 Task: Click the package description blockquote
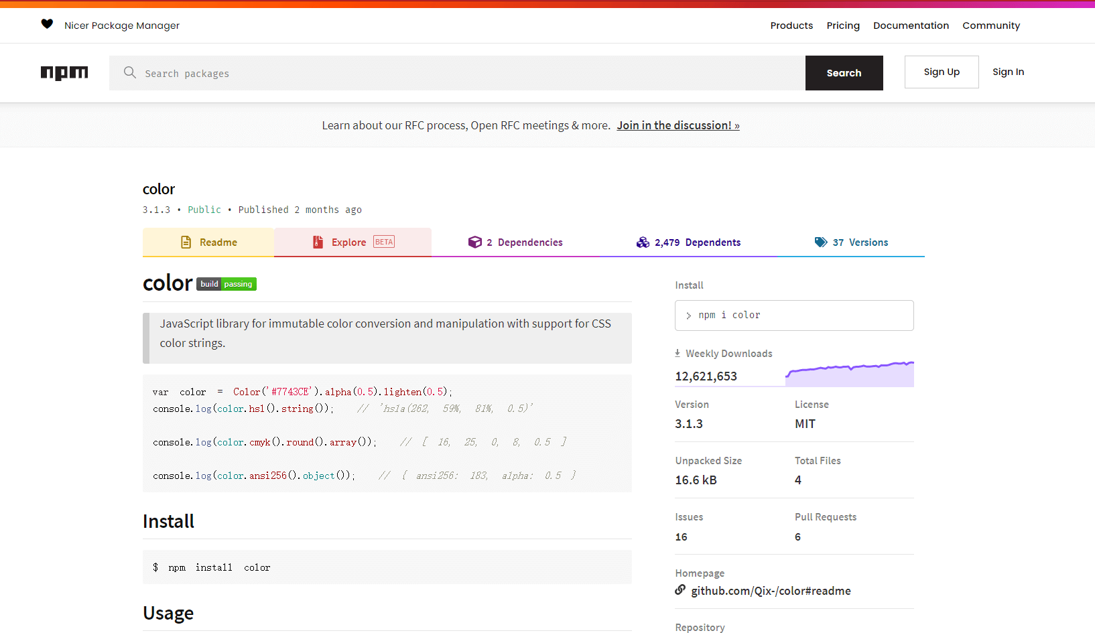[387, 338]
